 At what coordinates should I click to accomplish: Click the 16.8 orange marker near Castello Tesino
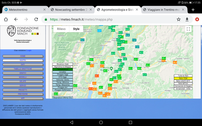175,62
